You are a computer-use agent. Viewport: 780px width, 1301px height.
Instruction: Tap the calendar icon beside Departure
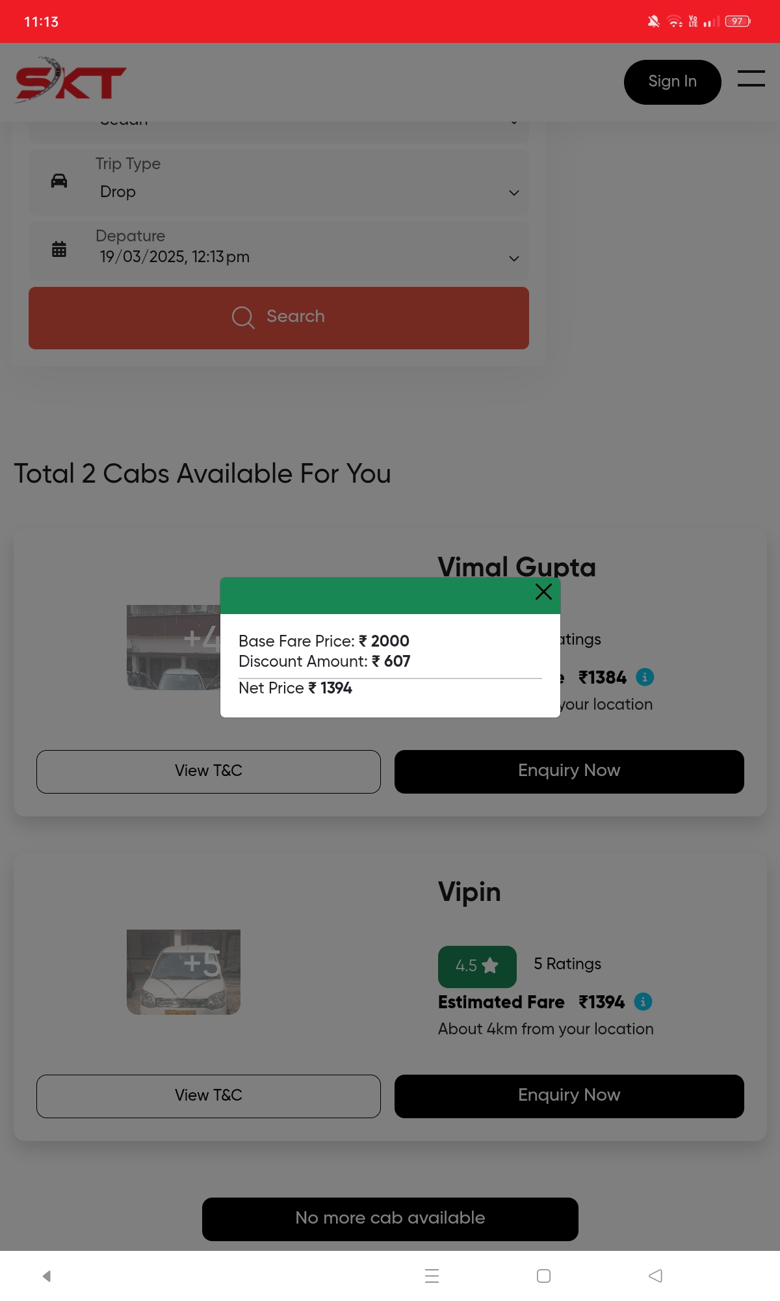(x=59, y=248)
